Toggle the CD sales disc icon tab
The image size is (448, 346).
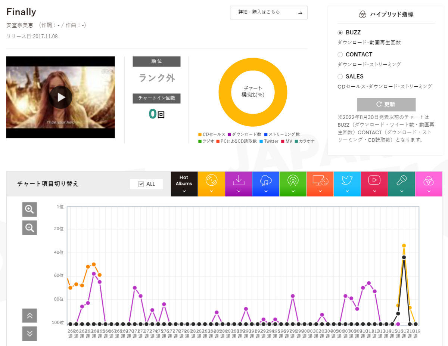pos(211,184)
